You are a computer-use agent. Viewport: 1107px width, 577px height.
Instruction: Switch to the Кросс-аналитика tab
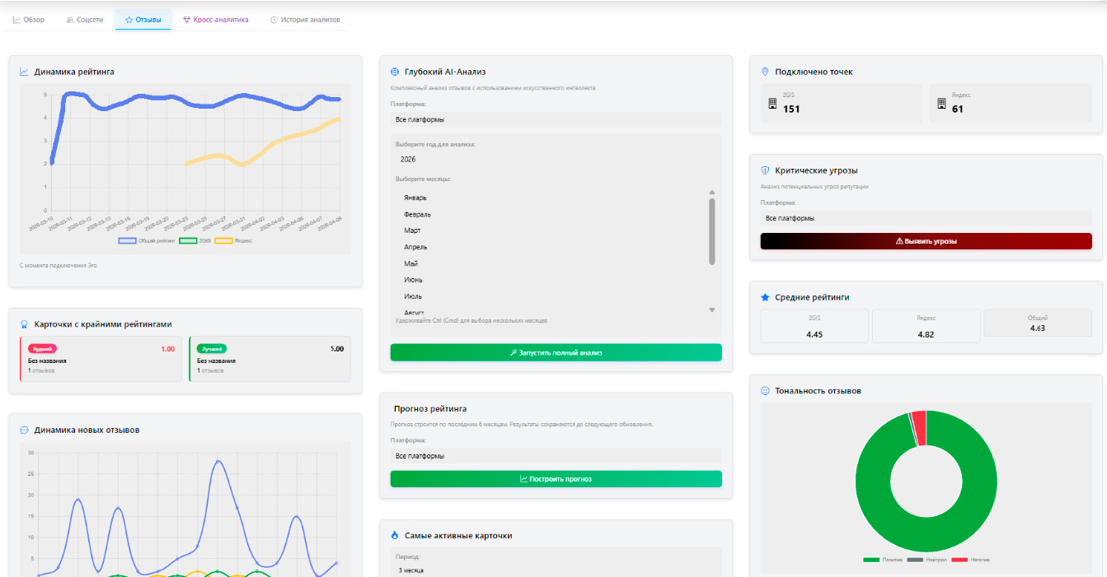[x=215, y=20]
